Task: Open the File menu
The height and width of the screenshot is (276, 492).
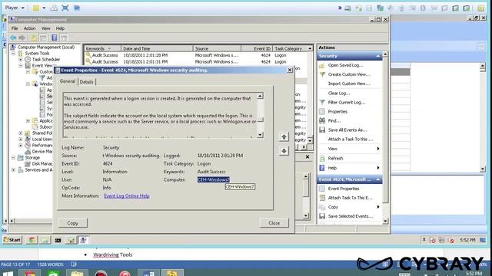Action: (15, 28)
